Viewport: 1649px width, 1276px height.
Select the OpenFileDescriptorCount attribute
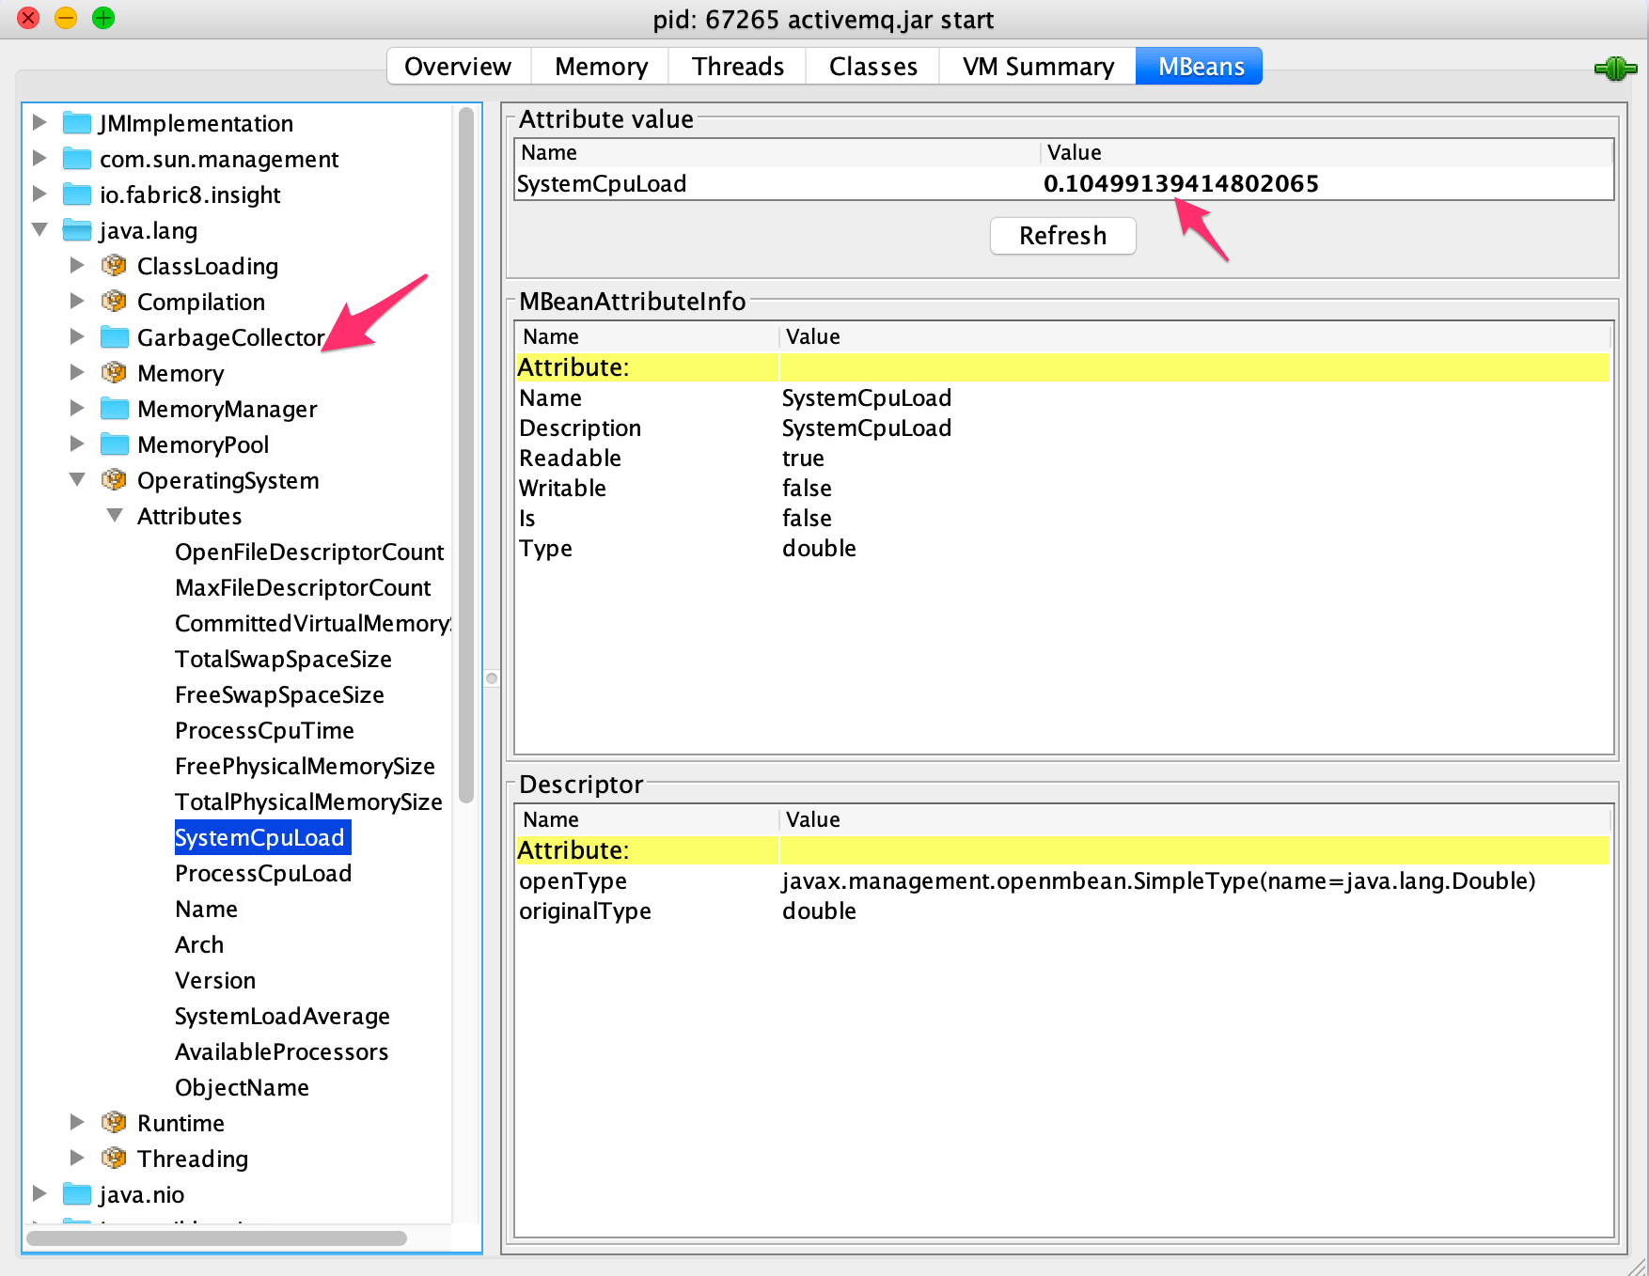(x=309, y=552)
